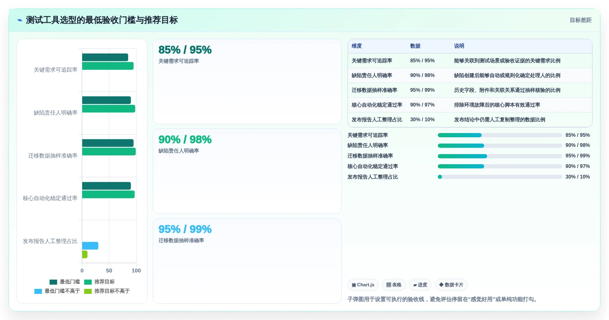Click the Chart.js chip

[x=363, y=285]
